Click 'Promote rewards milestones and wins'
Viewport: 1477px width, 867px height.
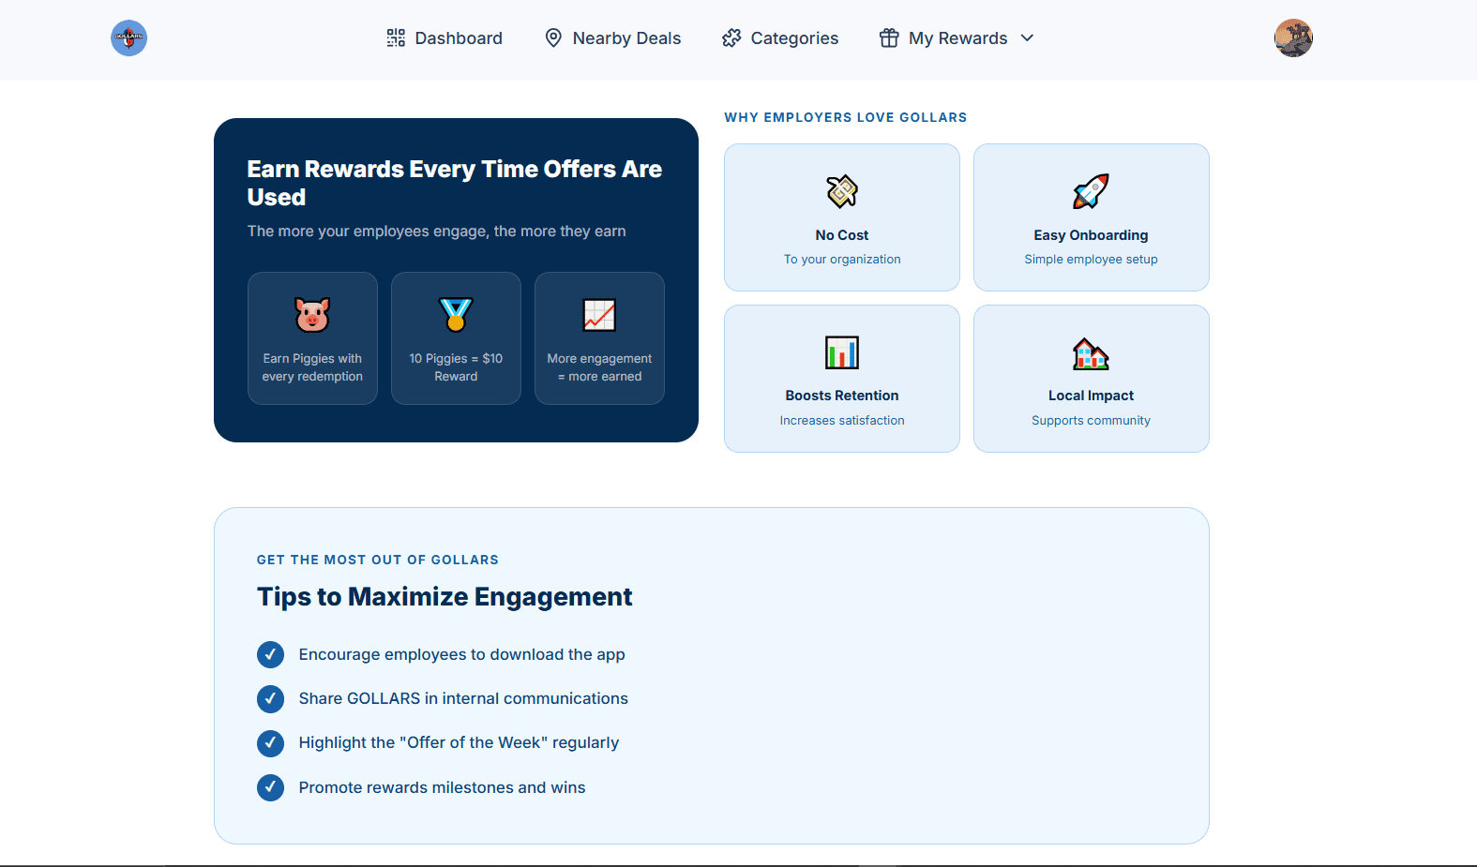tap(442, 787)
